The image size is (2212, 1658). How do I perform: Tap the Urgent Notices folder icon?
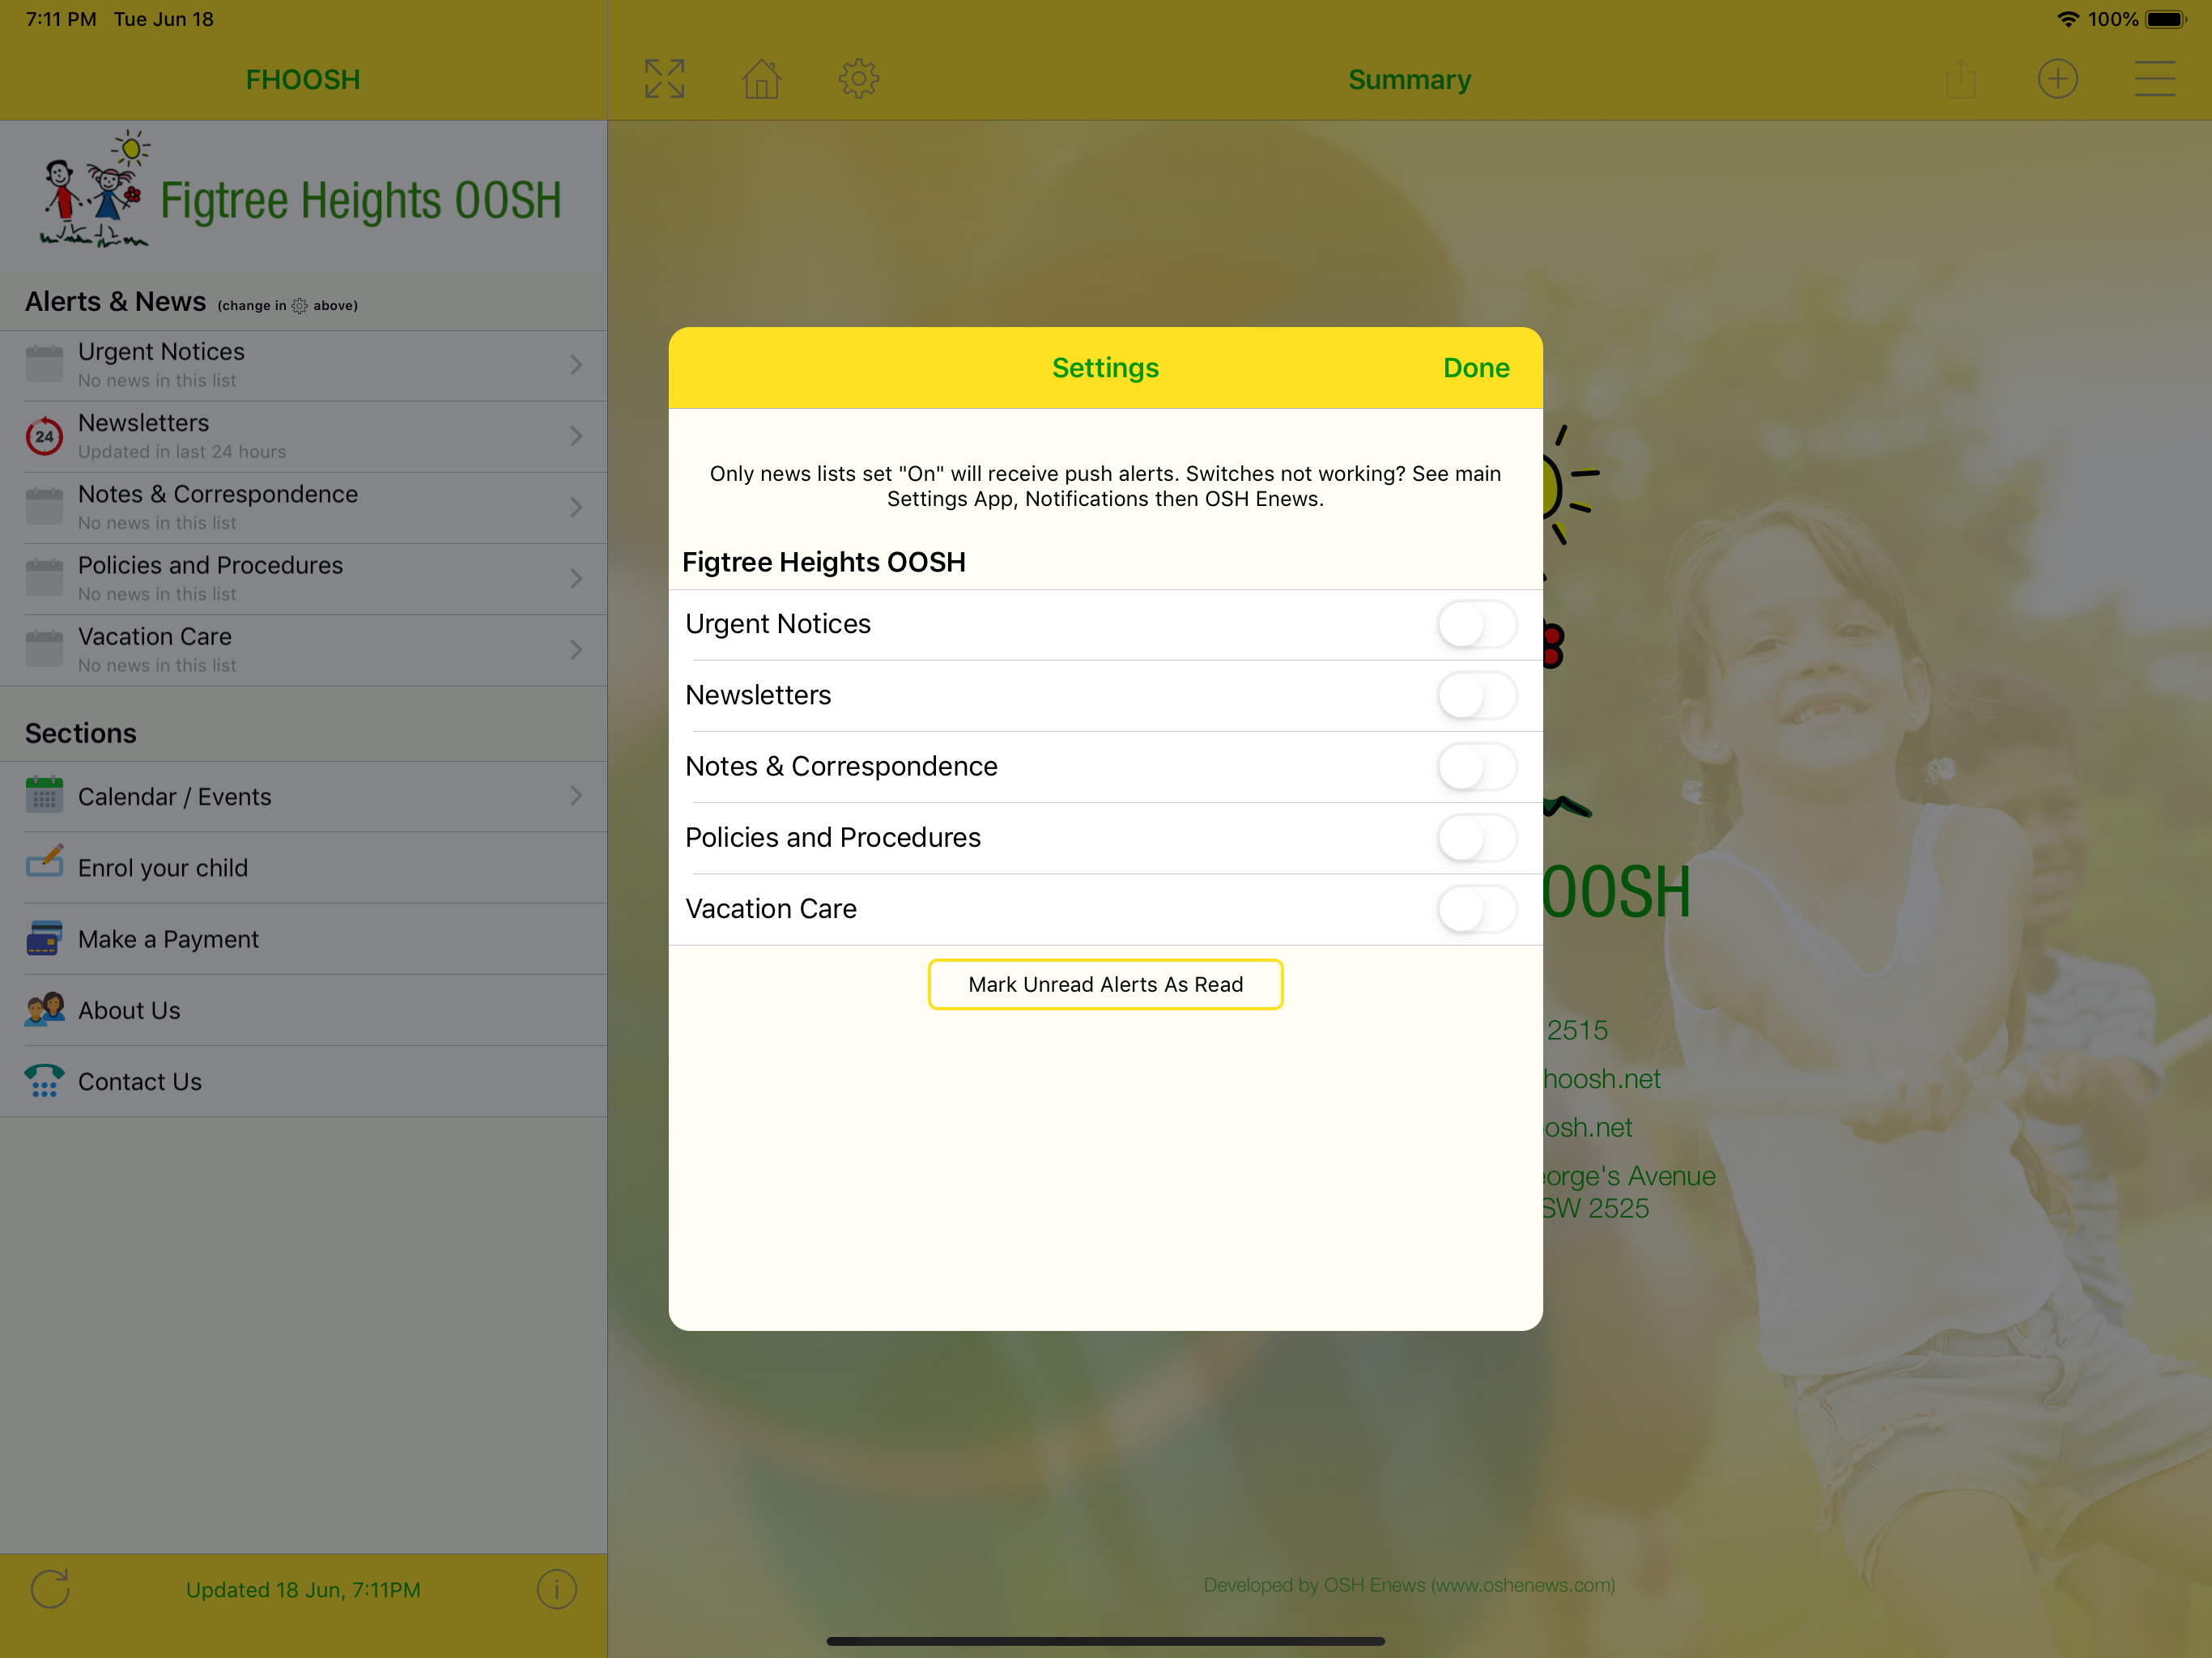44,364
